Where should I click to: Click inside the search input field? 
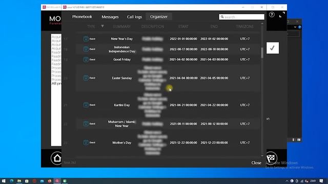click(241, 17)
